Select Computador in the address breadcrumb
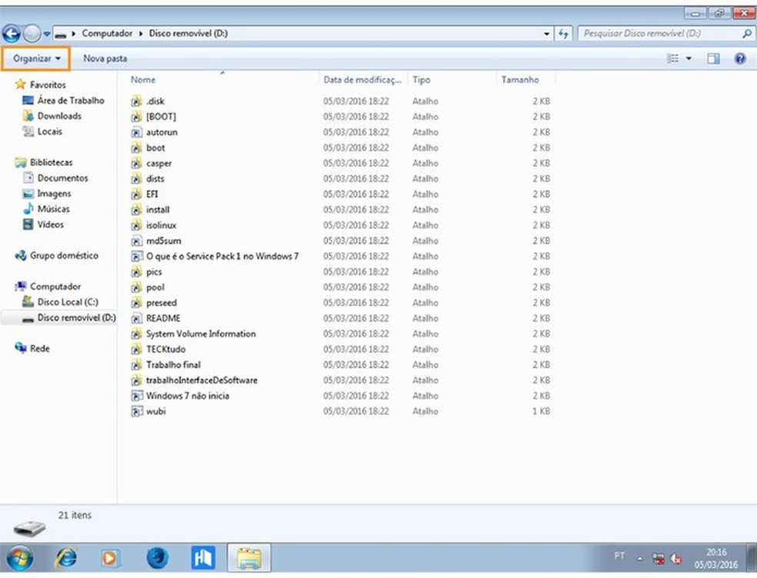 (107, 33)
